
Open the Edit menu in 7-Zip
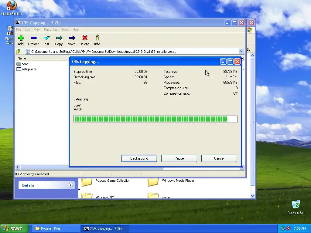click(x=27, y=29)
